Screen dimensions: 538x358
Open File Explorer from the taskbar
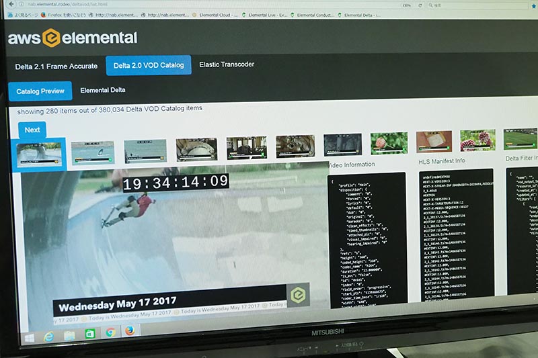69,335
